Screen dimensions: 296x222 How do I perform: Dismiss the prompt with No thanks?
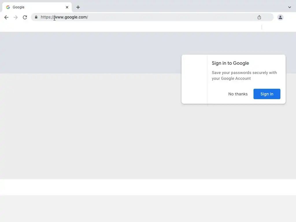[x=238, y=94]
